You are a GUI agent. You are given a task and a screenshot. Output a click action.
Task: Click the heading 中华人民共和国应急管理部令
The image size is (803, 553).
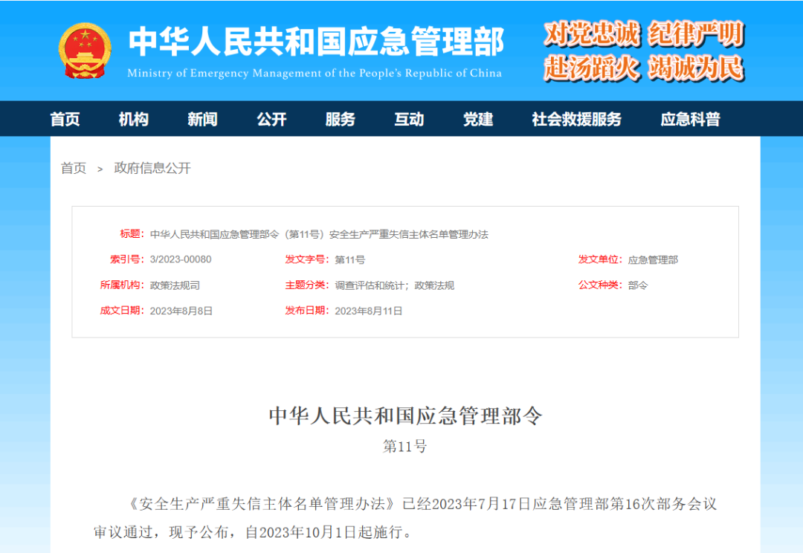(x=405, y=415)
